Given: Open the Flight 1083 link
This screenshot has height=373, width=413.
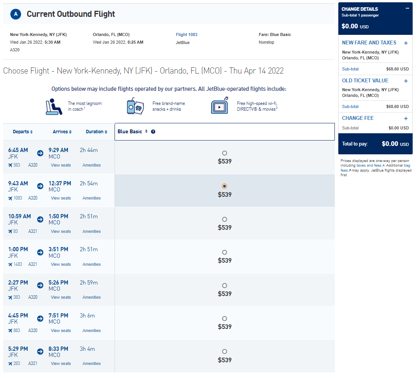Looking at the screenshot, I should pyautogui.click(x=187, y=34).
